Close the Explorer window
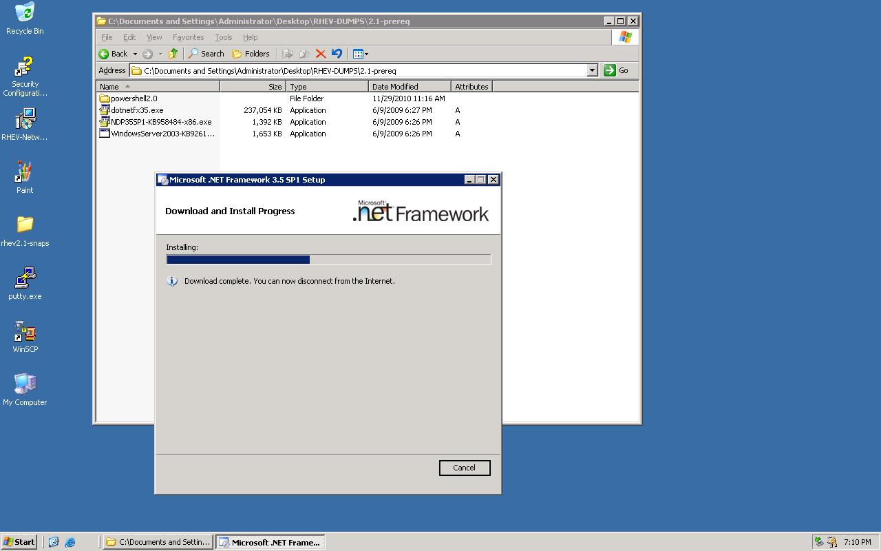 pyautogui.click(x=633, y=21)
